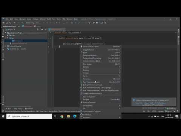The image size is (181, 136).
Task: Click the wrench Settings toolbar icon
Action: pyautogui.click(x=94, y=23)
